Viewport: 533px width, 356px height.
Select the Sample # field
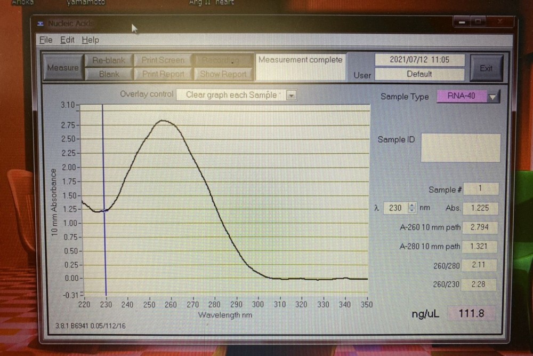480,189
